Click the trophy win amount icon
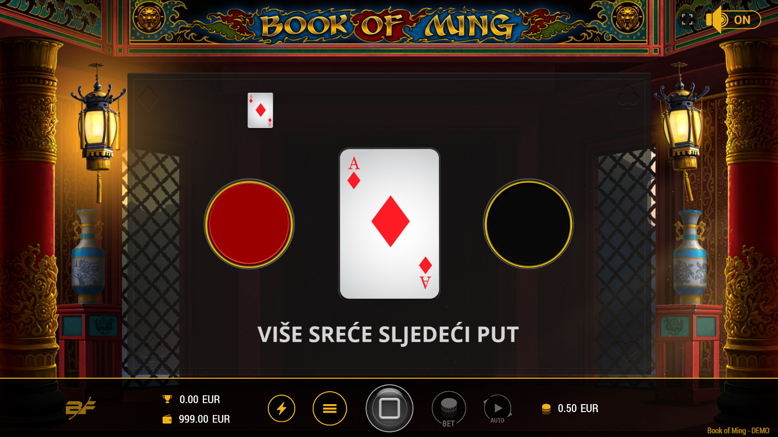 click(168, 399)
